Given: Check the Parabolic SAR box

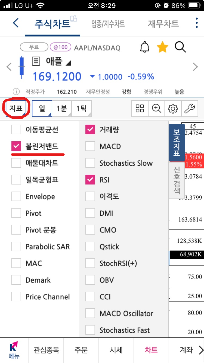Looking at the screenshot, I should [16, 247].
